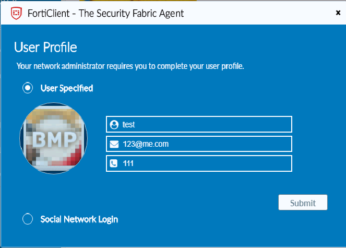Click the name field containing test

[x=199, y=124]
